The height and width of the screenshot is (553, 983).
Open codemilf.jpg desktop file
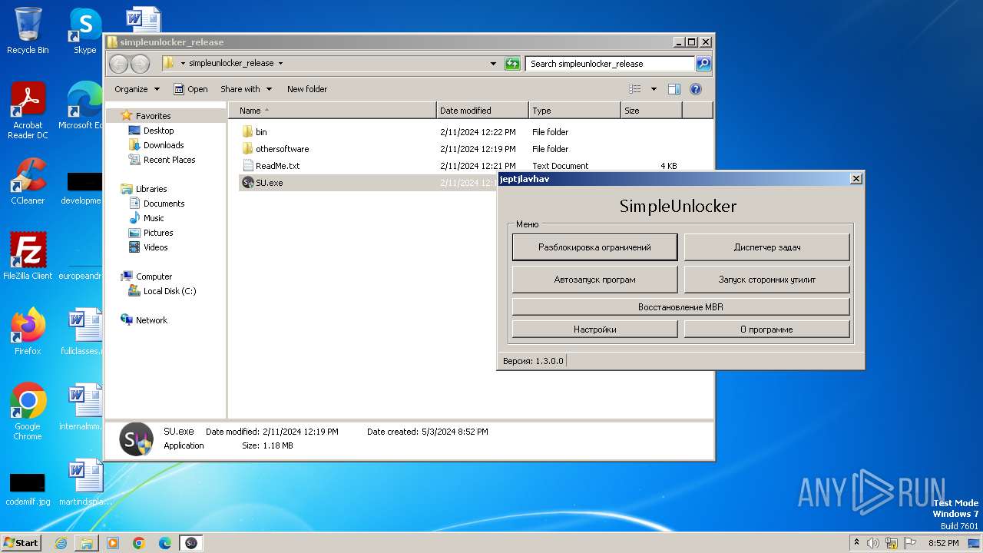28,488
